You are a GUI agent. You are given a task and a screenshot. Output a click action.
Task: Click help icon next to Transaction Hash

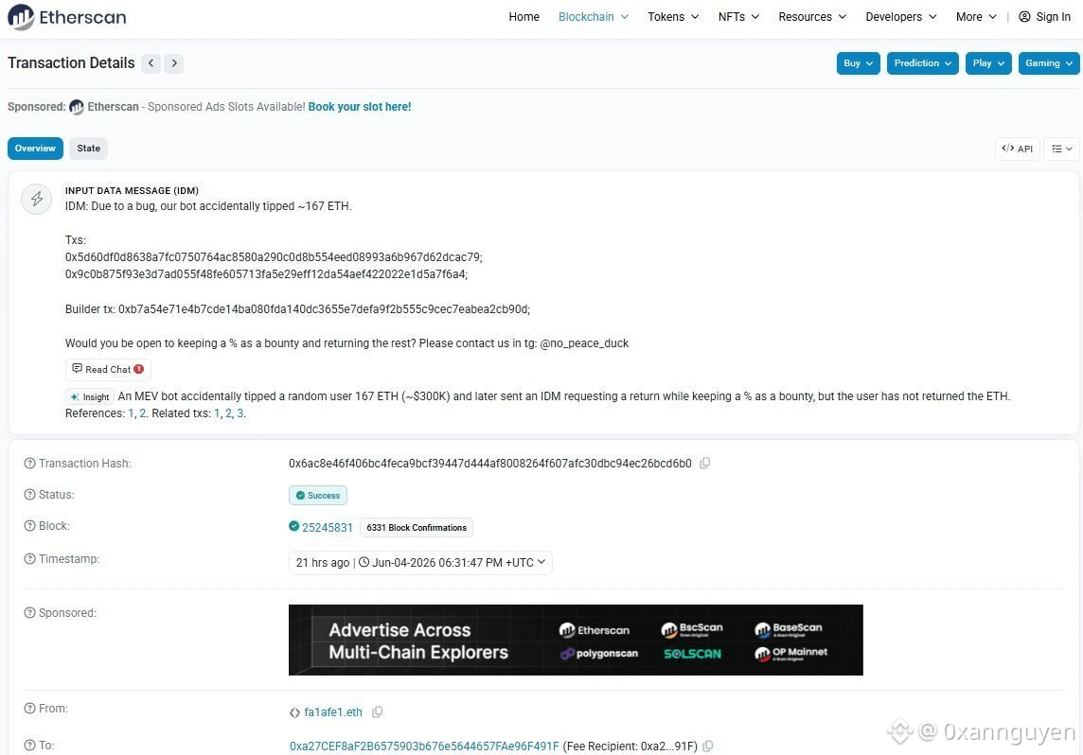pos(29,463)
